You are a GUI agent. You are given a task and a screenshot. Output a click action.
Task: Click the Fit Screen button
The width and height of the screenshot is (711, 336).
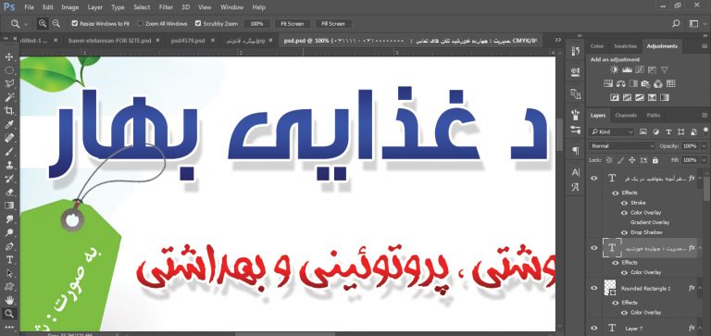coord(292,23)
